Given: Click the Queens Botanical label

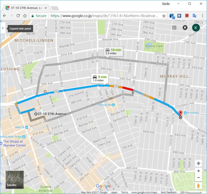Looking at the screenshot, I should 46,188.
